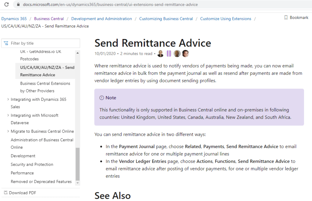The image size is (312, 201).
Task: Open the Dynamics 365 breadcrumb link
Action: tap(14, 19)
